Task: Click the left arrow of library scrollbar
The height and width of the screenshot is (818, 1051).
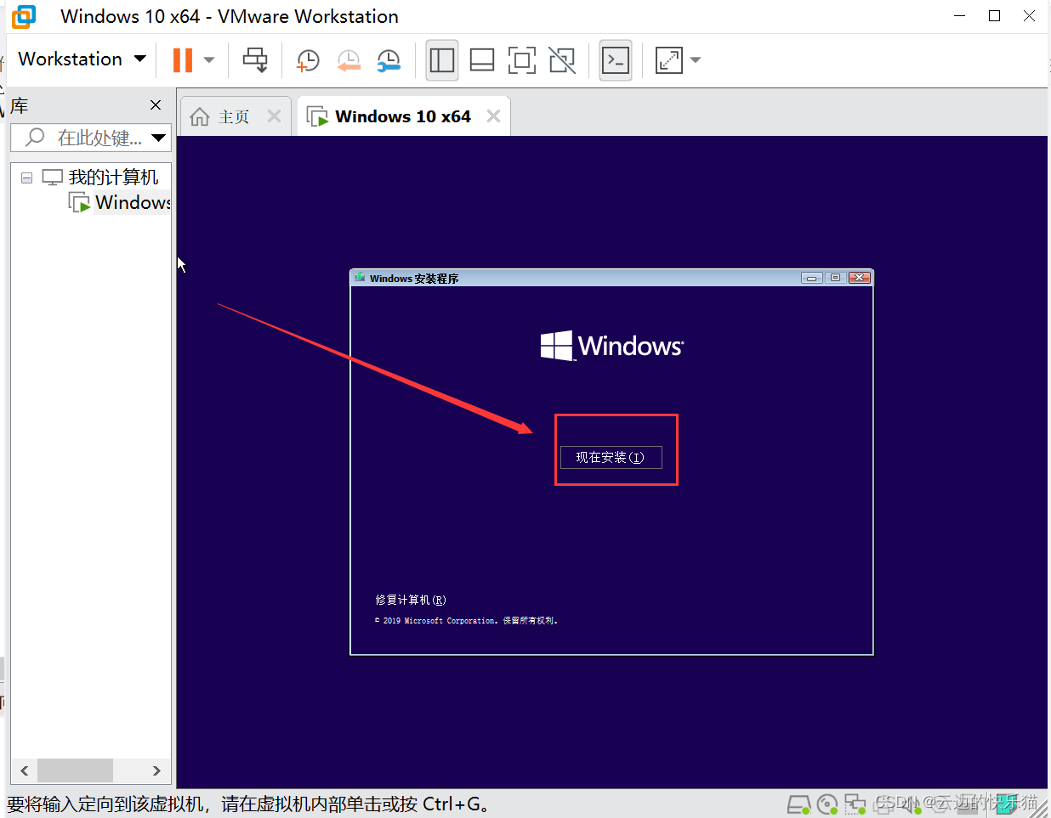Action: [x=24, y=770]
